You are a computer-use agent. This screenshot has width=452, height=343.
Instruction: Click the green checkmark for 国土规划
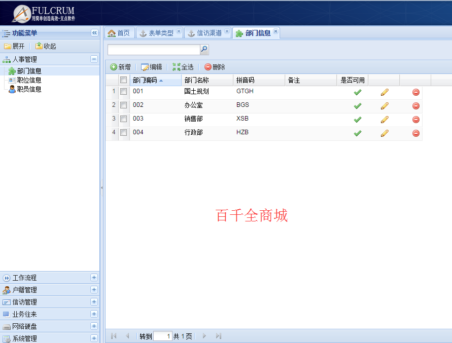tap(358, 92)
